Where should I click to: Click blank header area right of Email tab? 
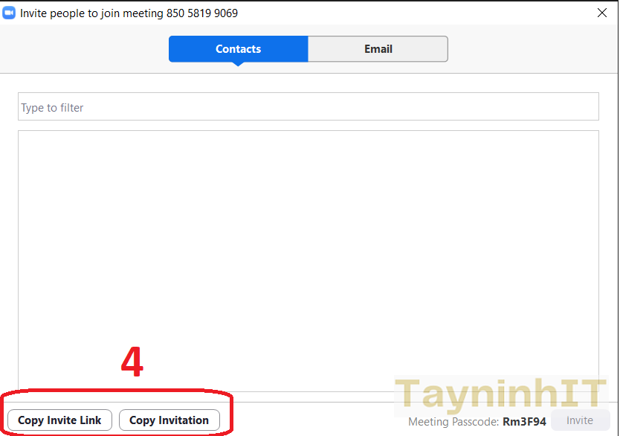[532, 49]
